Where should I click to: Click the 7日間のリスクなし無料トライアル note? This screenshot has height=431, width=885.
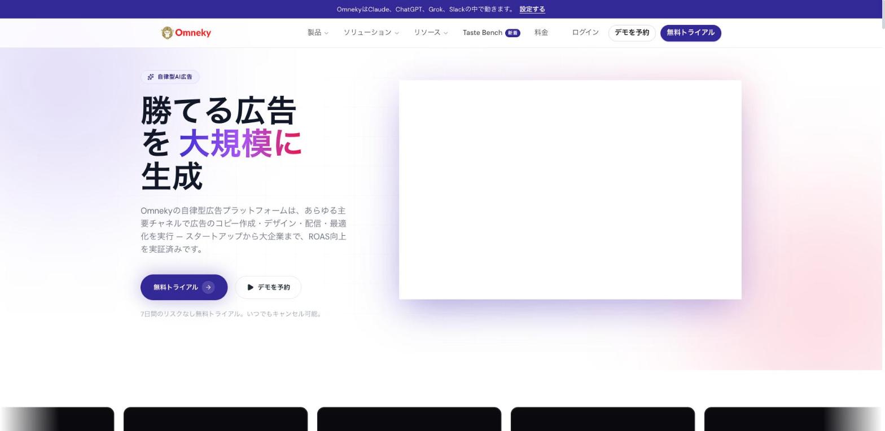click(x=231, y=314)
